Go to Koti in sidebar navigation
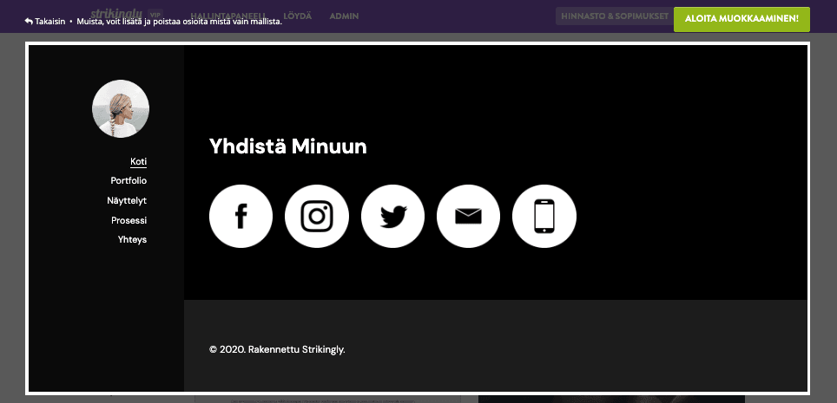837x403 pixels. point(138,161)
